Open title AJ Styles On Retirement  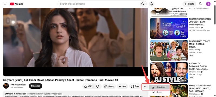(198, 66)
